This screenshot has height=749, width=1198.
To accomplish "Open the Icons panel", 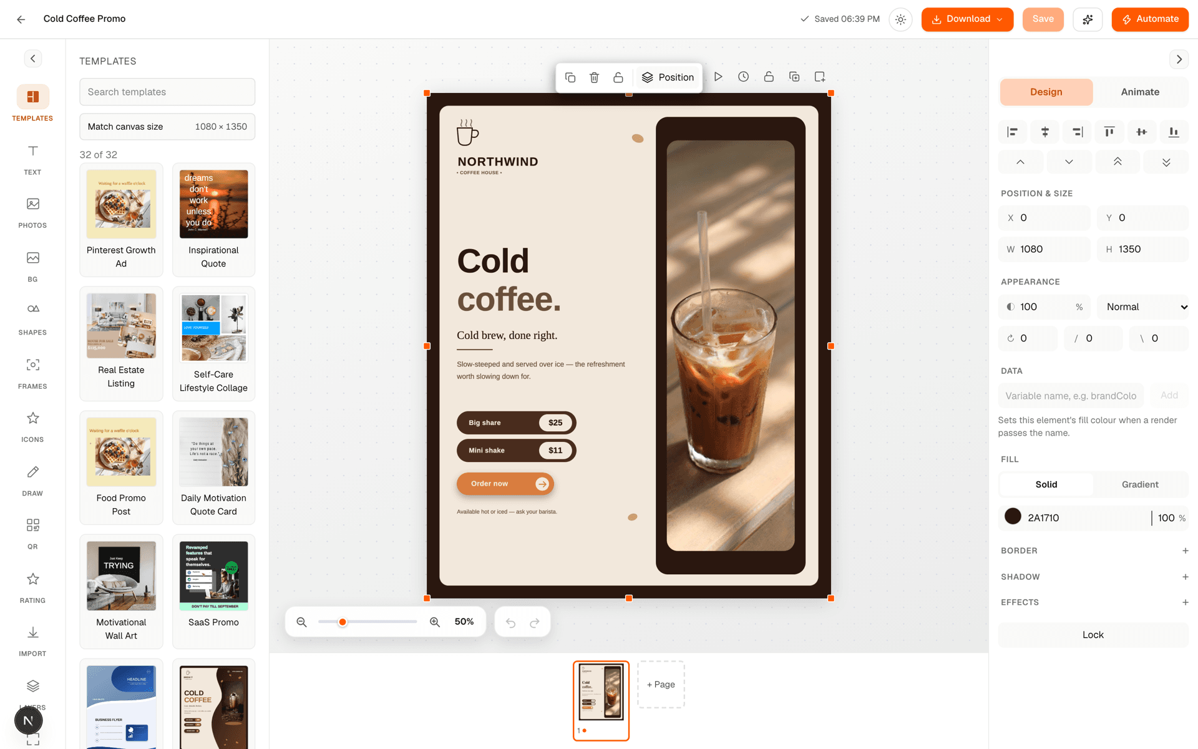I will click(x=32, y=426).
